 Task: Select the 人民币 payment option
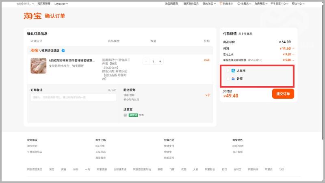coord(227,71)
